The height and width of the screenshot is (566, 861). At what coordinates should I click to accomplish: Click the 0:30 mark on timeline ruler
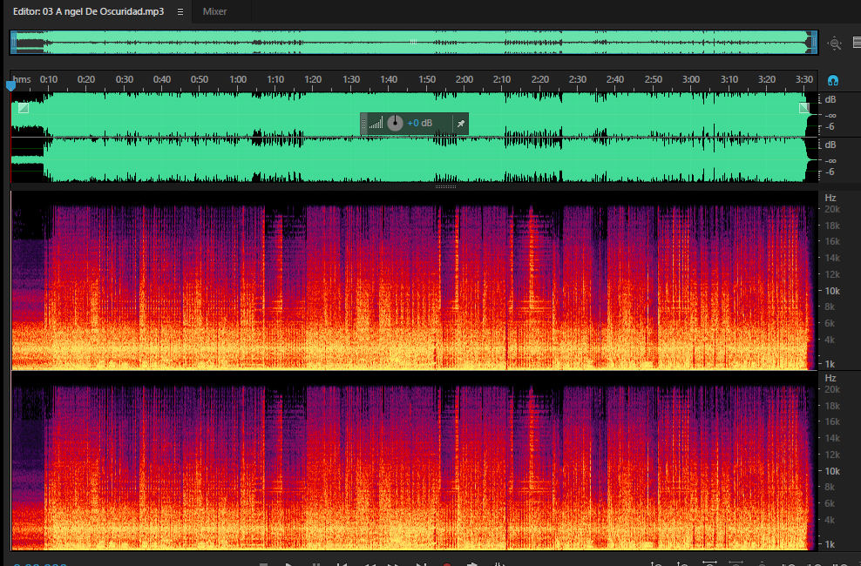point(124,79)
